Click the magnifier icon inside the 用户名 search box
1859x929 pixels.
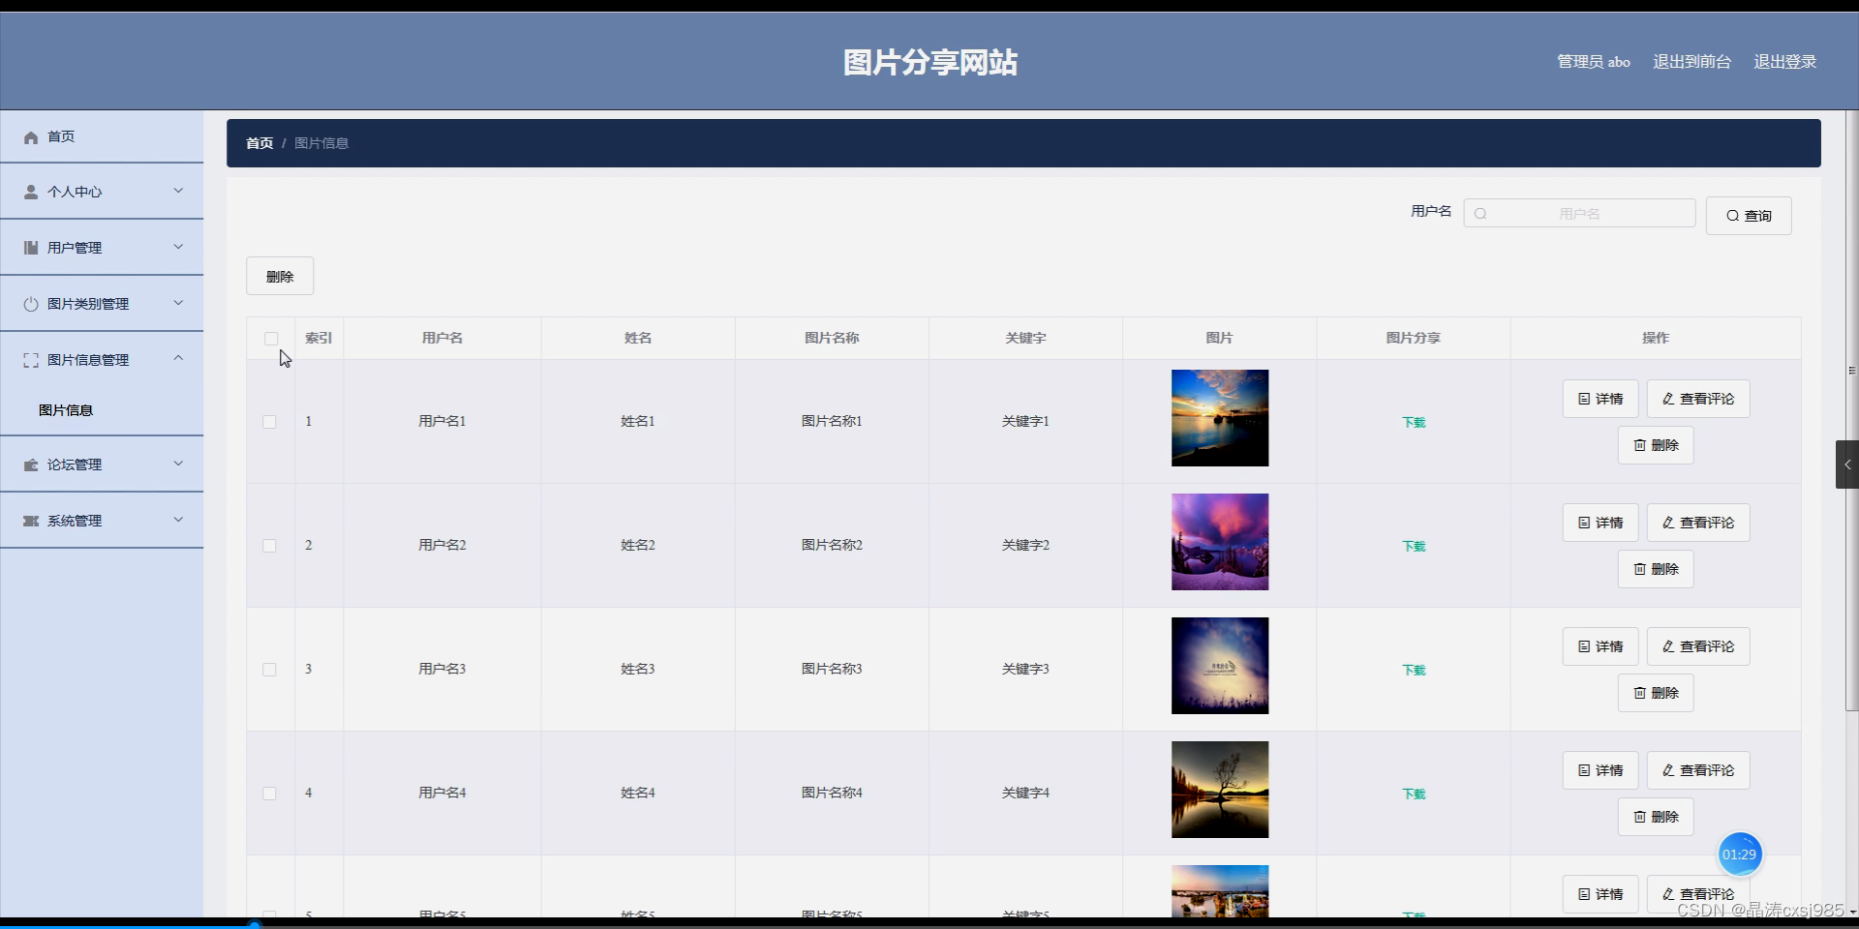click(1480, 214)
